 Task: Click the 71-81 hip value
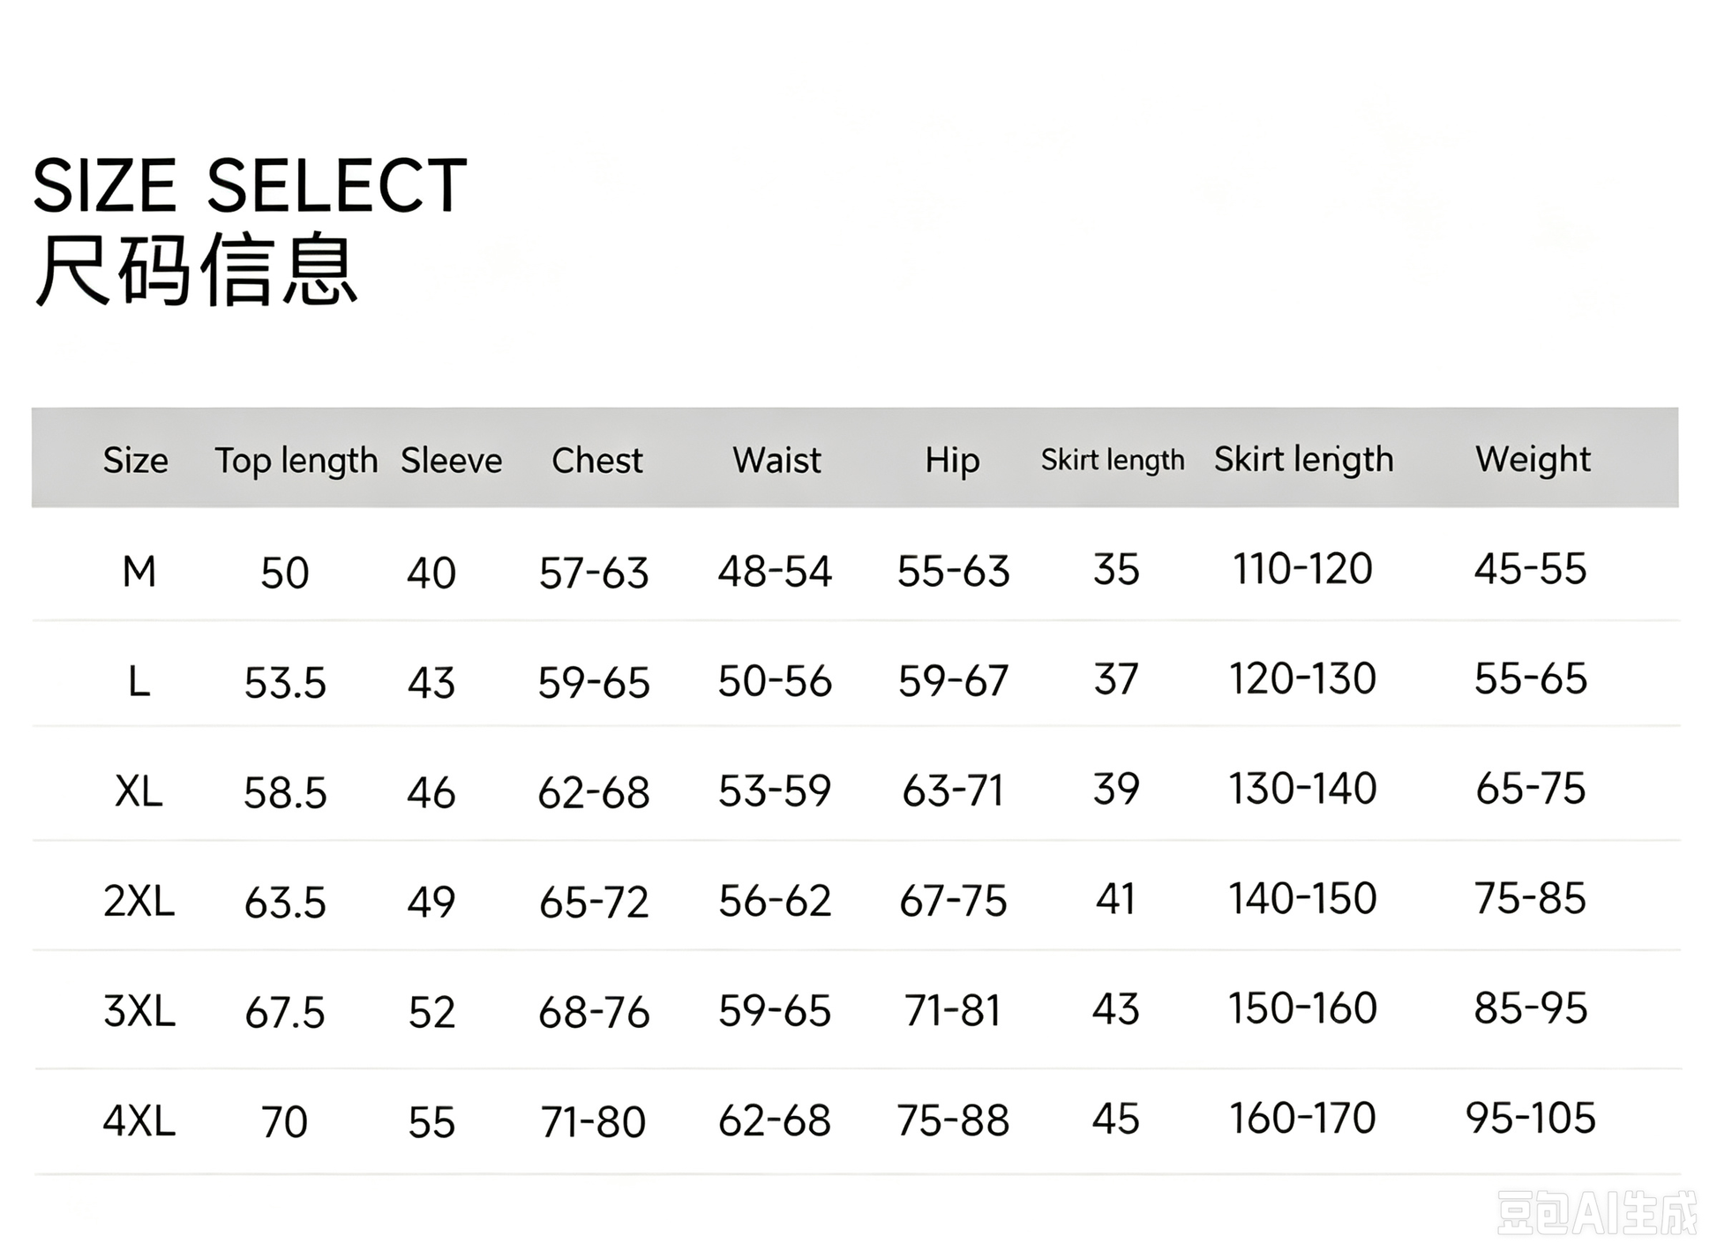pyautogui.click(x=953, y=1011)
